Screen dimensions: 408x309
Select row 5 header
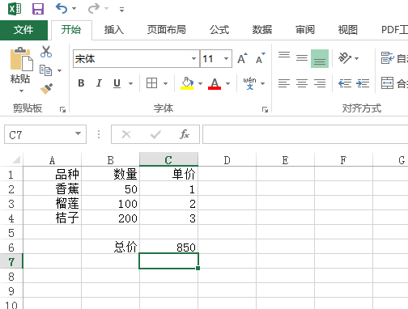pyautogui.click(x=11, y=233)
